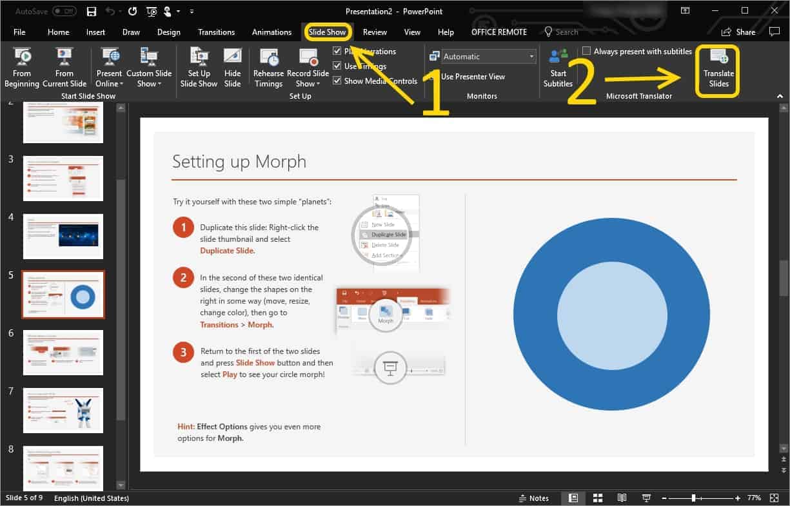
Task: Switch to the Home tab
Action: [x=58, y=32]
